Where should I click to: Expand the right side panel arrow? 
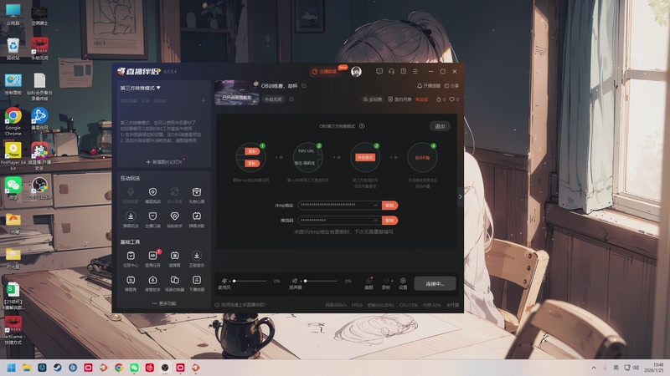tap(460, 196)
